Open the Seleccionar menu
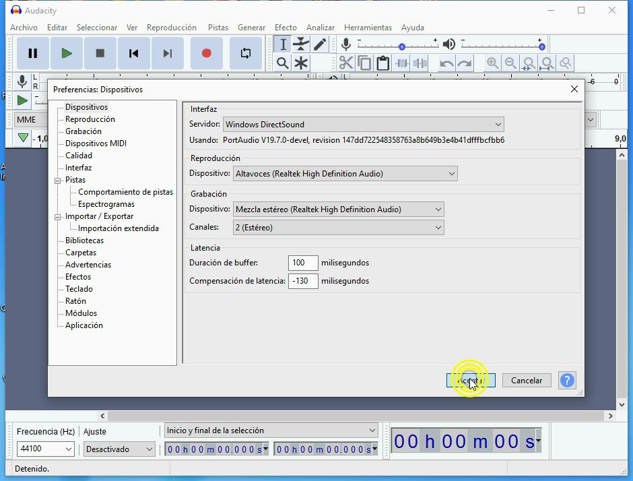This screenshot has width=633, height=481. point(97,28)
